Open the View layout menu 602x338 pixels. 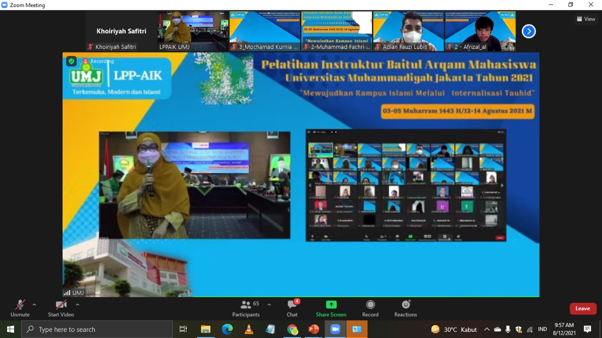pos(586,19)
